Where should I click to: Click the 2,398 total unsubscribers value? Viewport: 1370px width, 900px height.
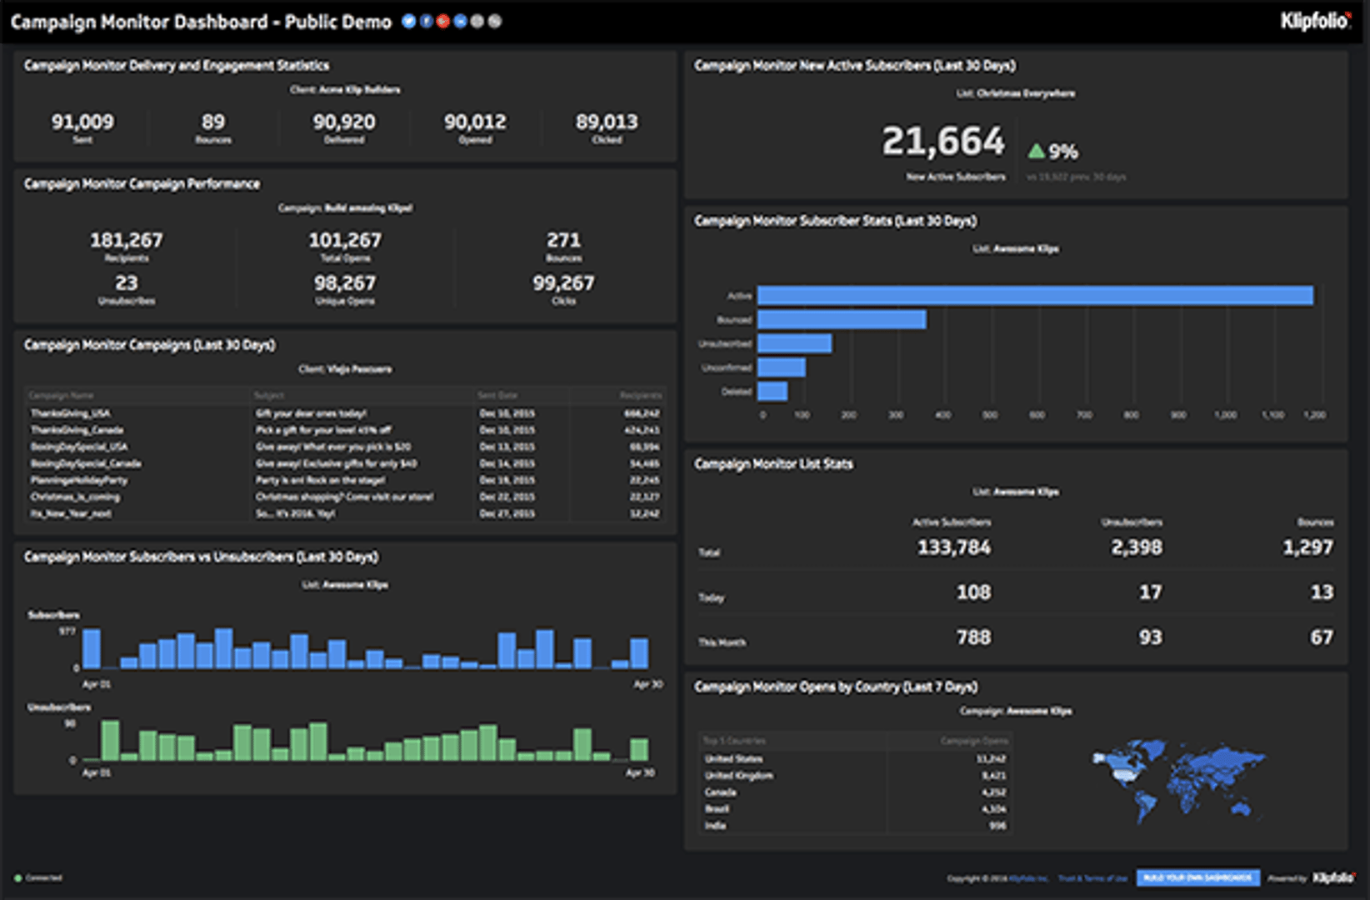point(1137,547)
